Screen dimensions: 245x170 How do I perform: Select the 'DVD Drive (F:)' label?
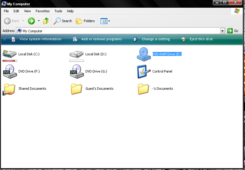[29, 71]
